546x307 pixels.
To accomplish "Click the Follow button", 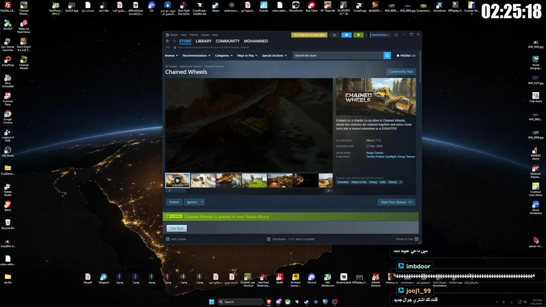I will (x=174, y=202).
